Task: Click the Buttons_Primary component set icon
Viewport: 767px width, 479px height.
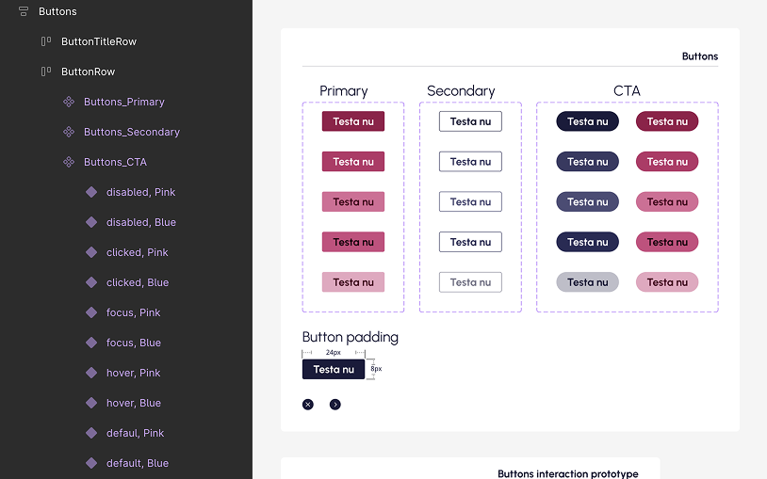Action: click(x=69, y=102)
